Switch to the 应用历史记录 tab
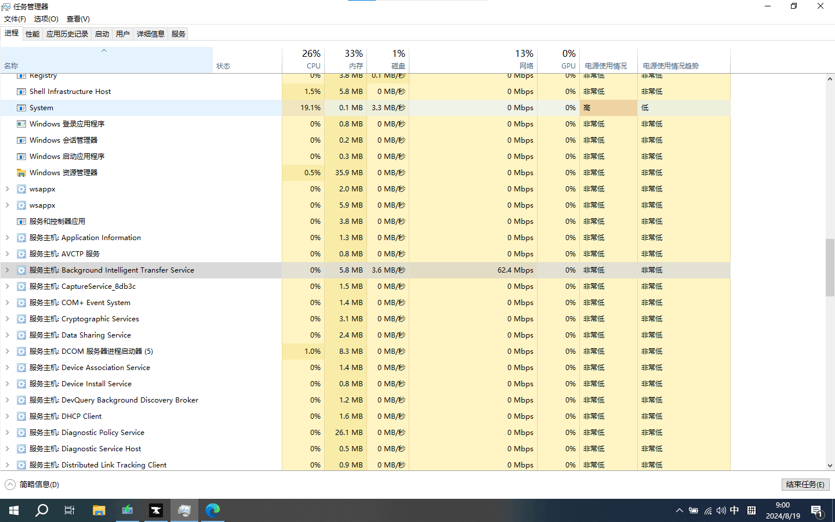The width and height of the screenshot is (835, 522). tap(67, 34)
